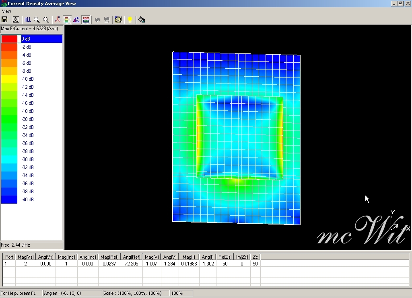Click the fit-to-window grid icon
This screenshot has width=412, height=298.
coord(16,19)
